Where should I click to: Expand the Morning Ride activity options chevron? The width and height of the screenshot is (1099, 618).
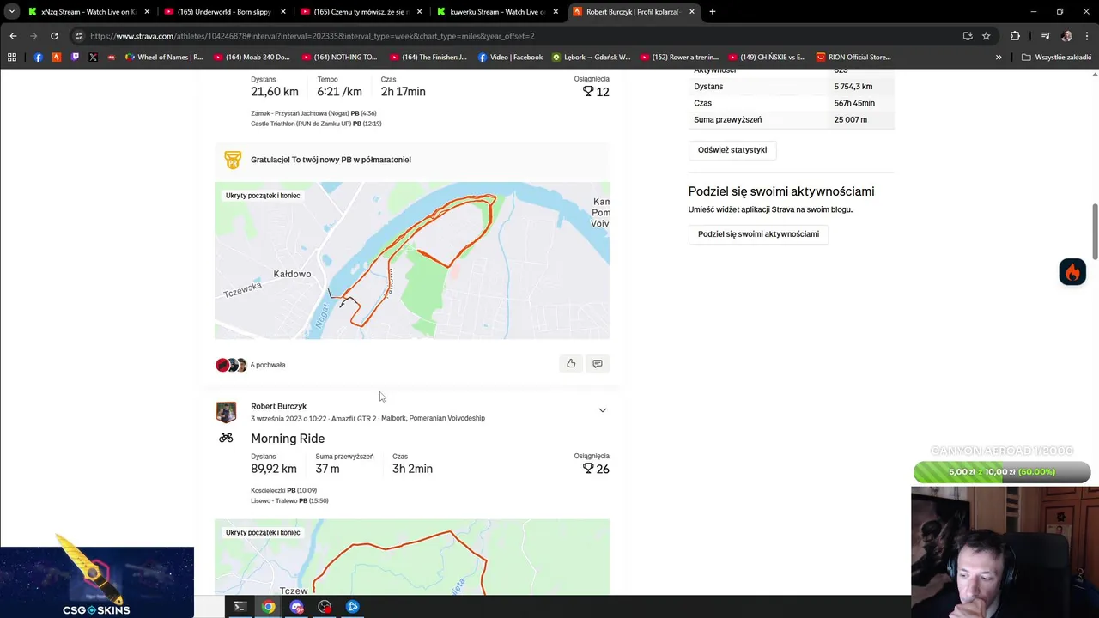(602, 410)
